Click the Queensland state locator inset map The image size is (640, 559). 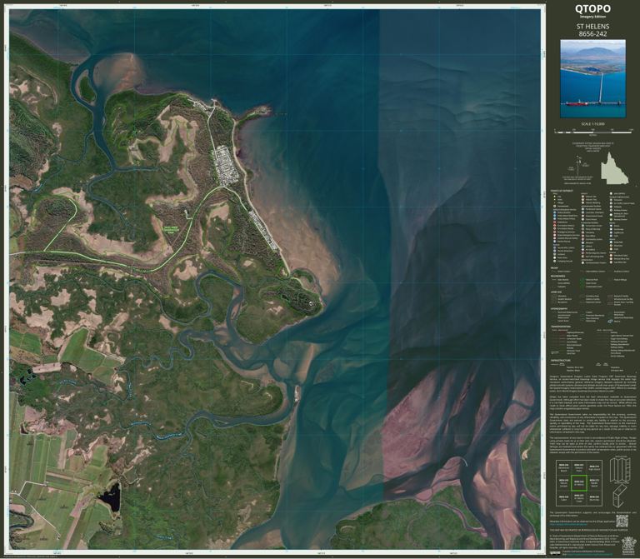(614, 168)
